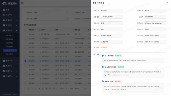
Task: Open the page size 10条/页 dropdown
Action: pos(63,89)
